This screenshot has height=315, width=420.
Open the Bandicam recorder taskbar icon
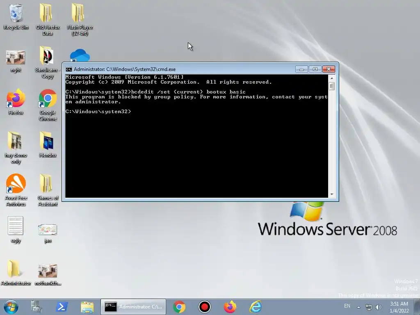pos(205,307)
